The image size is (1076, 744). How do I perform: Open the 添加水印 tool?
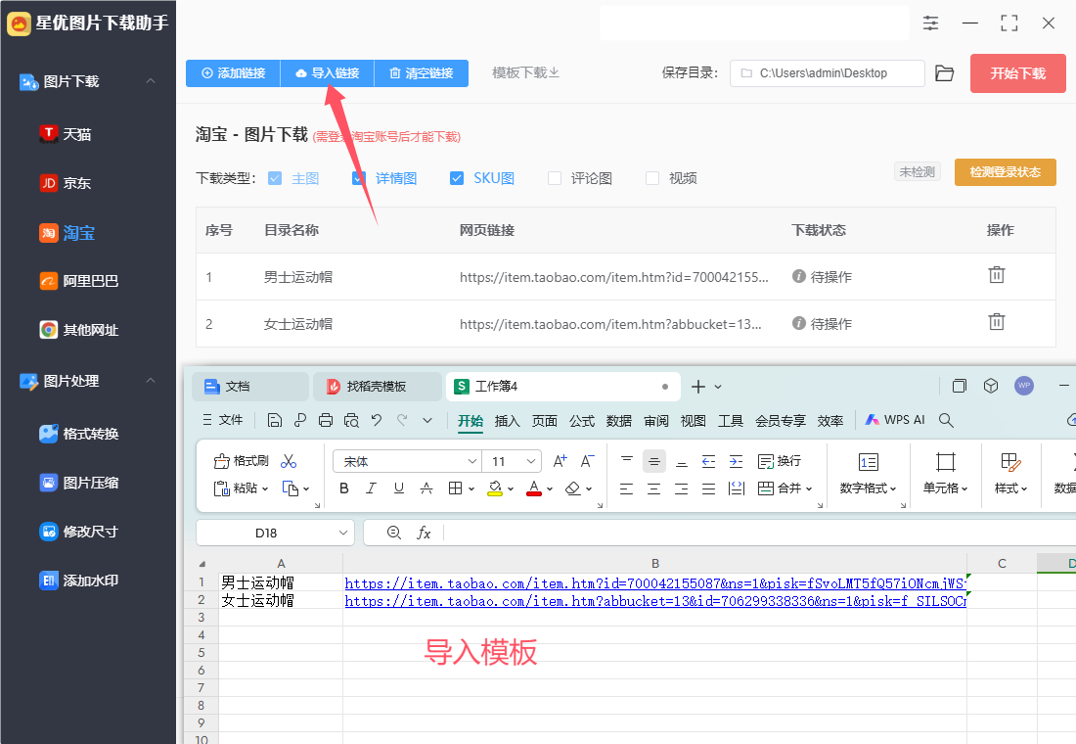tap(78, 581)
